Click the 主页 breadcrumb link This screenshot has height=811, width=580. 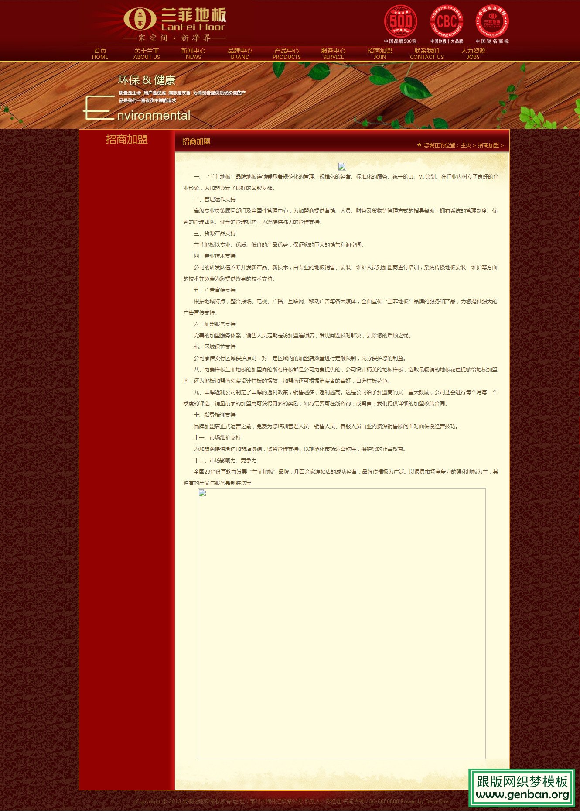[x=466, y=145]
